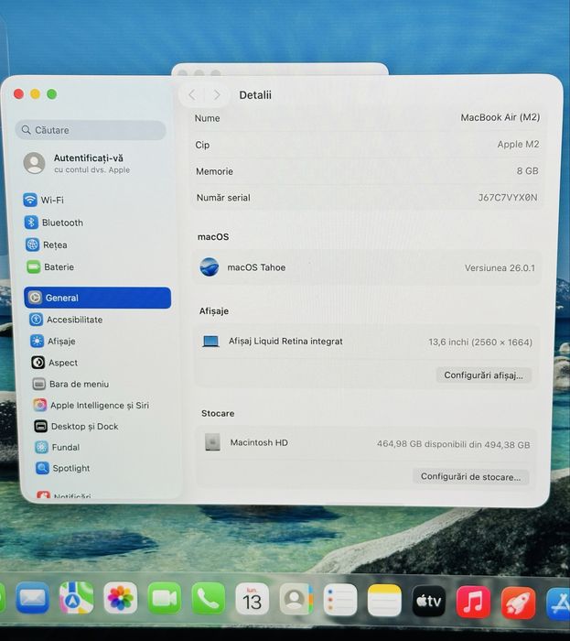Viewport: 570px width, 641px height.
Task: Select Desktop și Dock in sidebar
Action: pyautogui.click(x=76, y=427)
